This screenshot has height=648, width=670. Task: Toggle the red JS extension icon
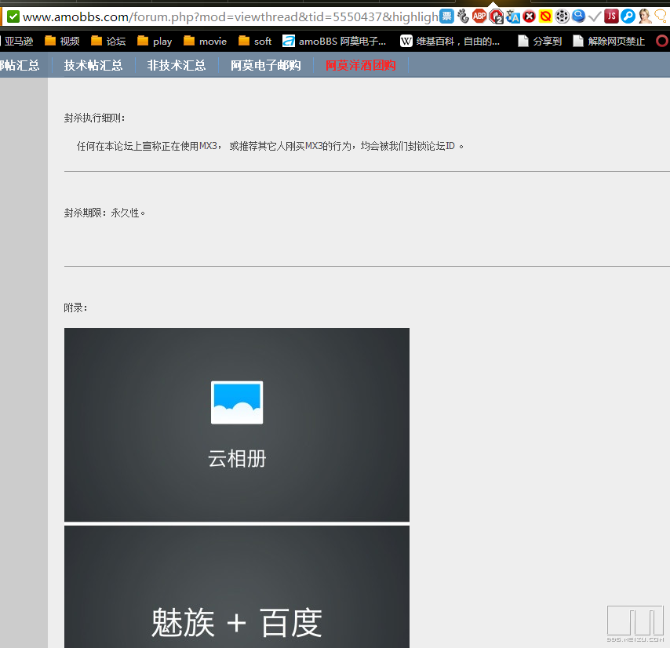[x=611, y=16]
